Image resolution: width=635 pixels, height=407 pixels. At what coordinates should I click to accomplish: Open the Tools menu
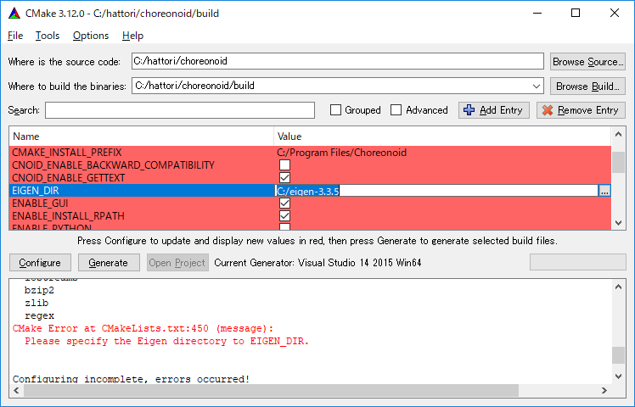click(48, 36)
